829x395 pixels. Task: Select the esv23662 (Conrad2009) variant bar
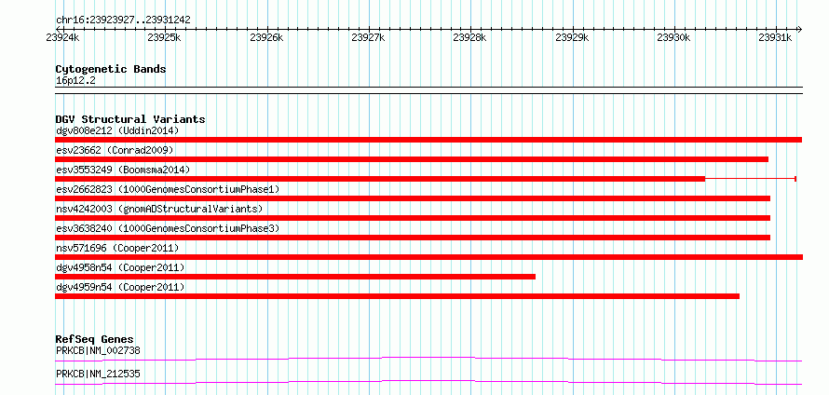click(412, 159)
